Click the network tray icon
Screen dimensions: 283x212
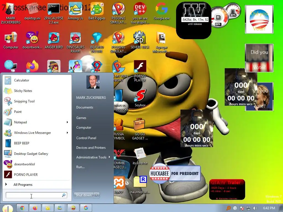pyautogui.click(x=248, y=208)
